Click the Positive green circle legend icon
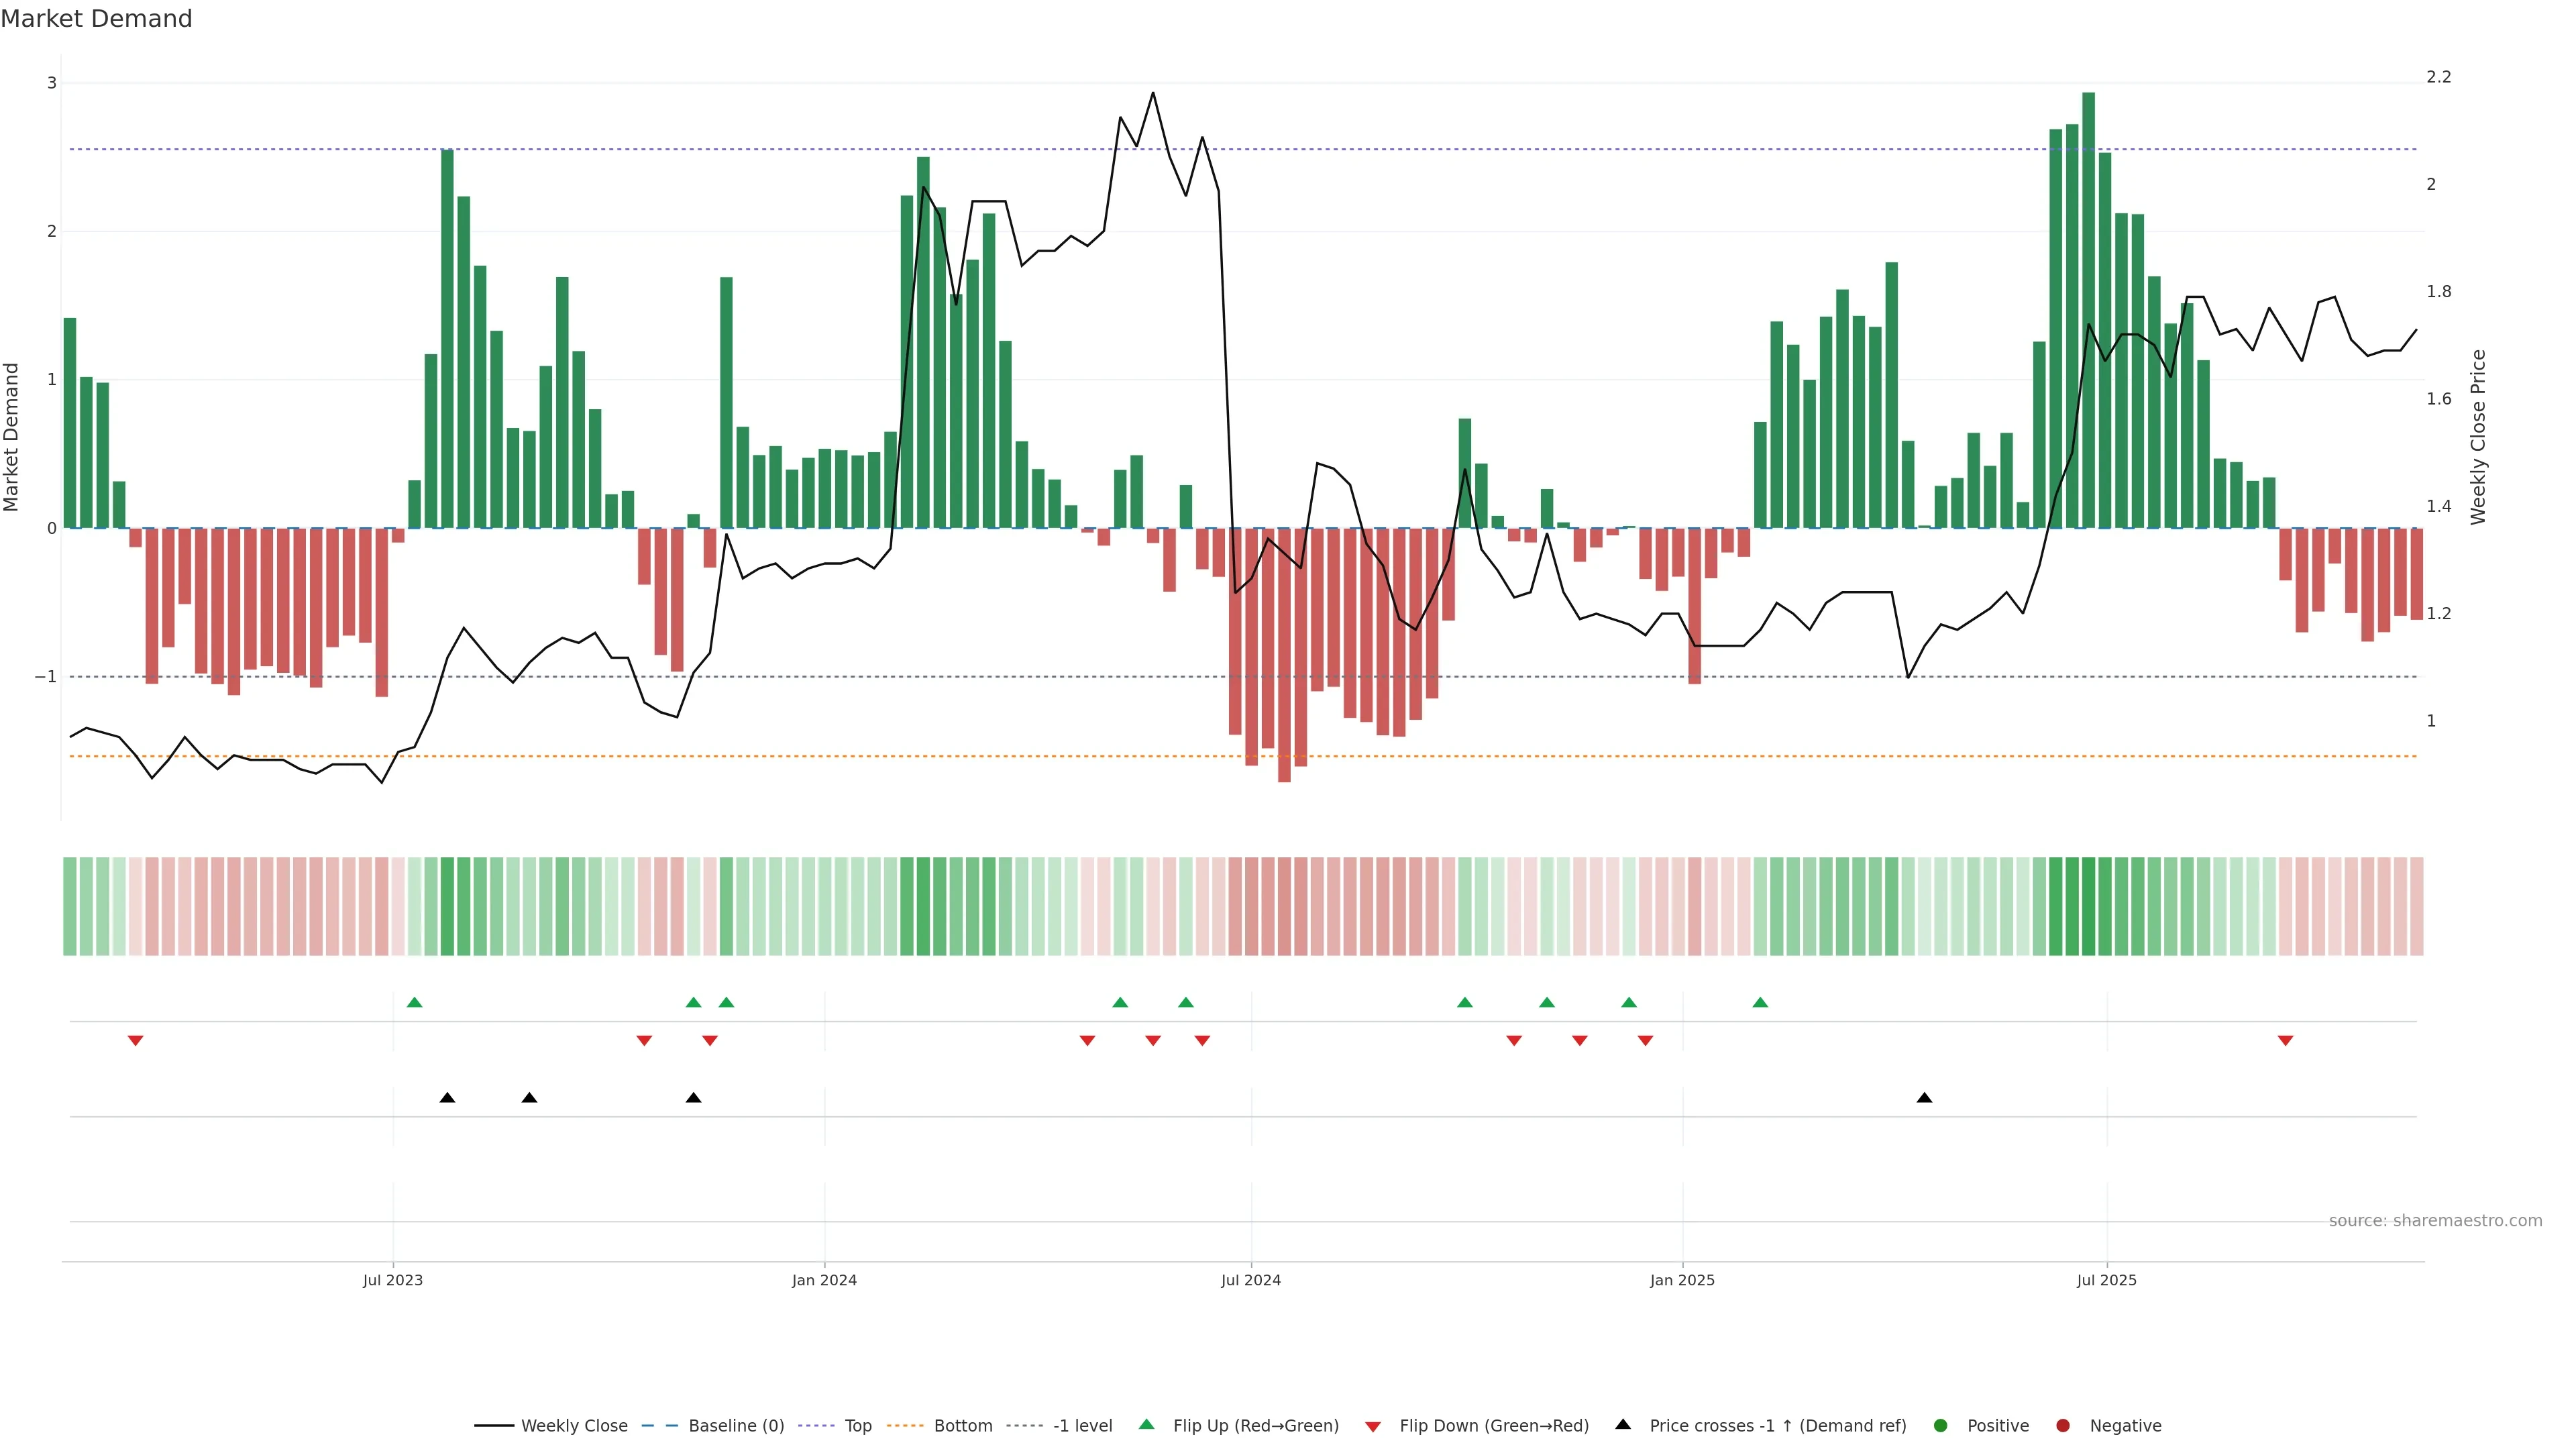2576x1449 pixels. (1941, 1425)
